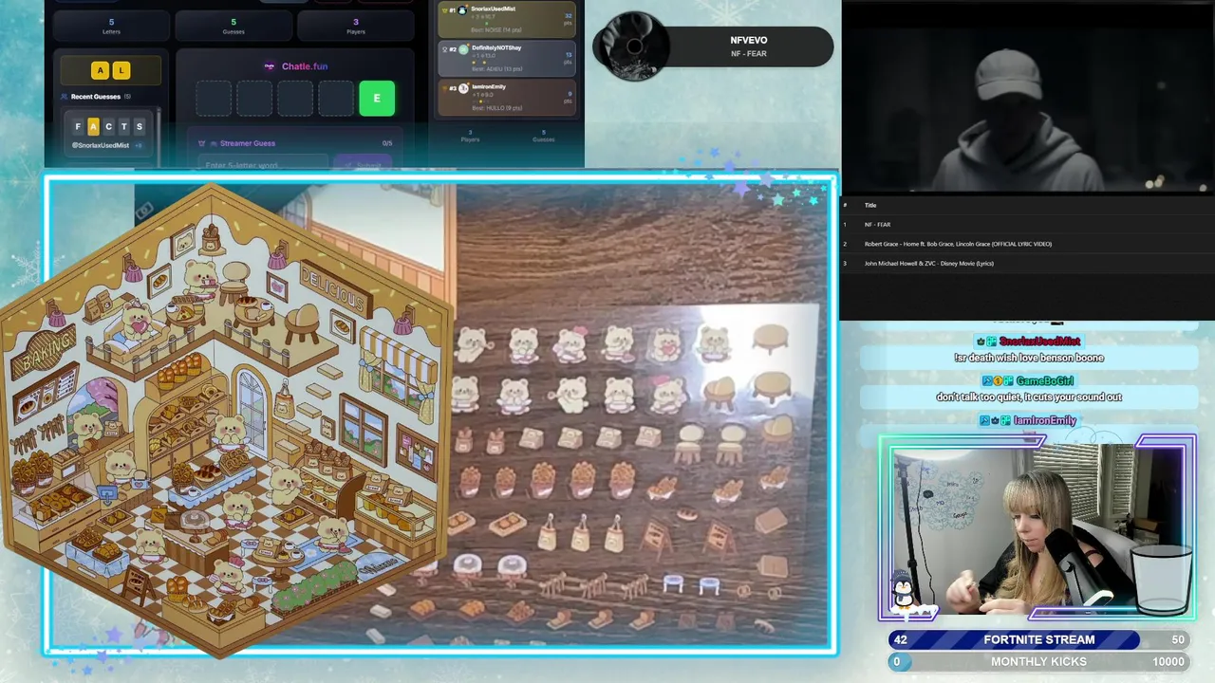Click the GameBoGirl chat username
Image resolution: width=1215 pixels, height=683 pixels.
click(1046, 381)
